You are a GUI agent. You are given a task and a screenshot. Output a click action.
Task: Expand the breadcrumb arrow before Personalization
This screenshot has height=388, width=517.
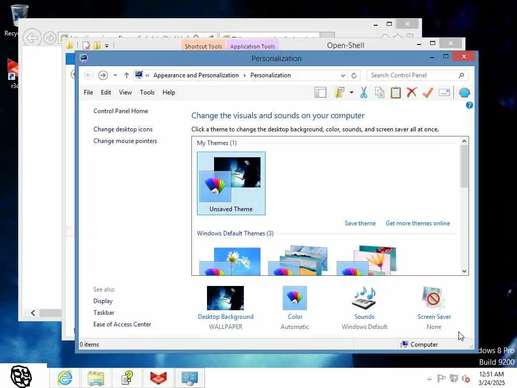coord(245,76)
